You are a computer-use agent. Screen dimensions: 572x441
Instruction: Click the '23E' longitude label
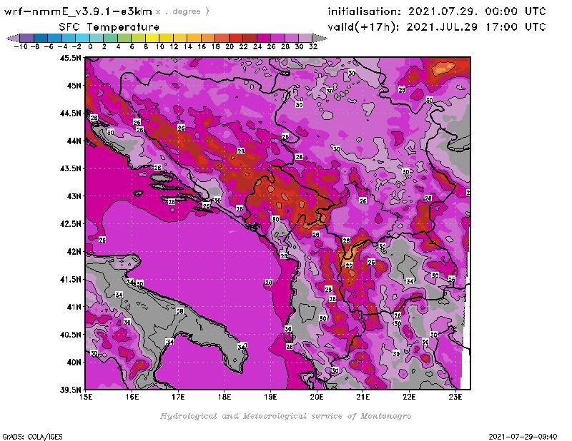pyautogui.click(x=455, y=397)
